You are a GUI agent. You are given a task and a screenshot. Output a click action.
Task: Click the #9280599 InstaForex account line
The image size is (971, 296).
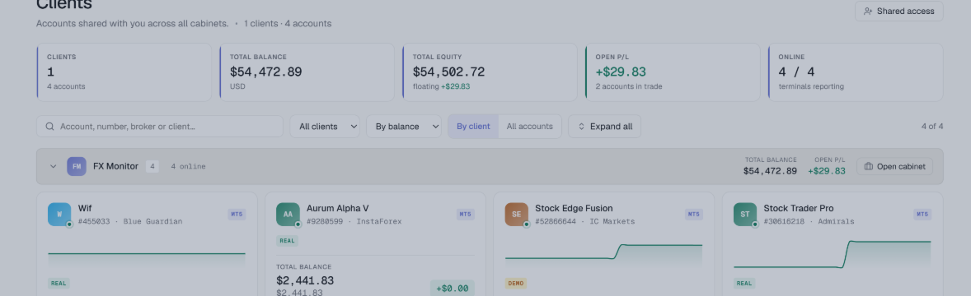coord(354,221)
